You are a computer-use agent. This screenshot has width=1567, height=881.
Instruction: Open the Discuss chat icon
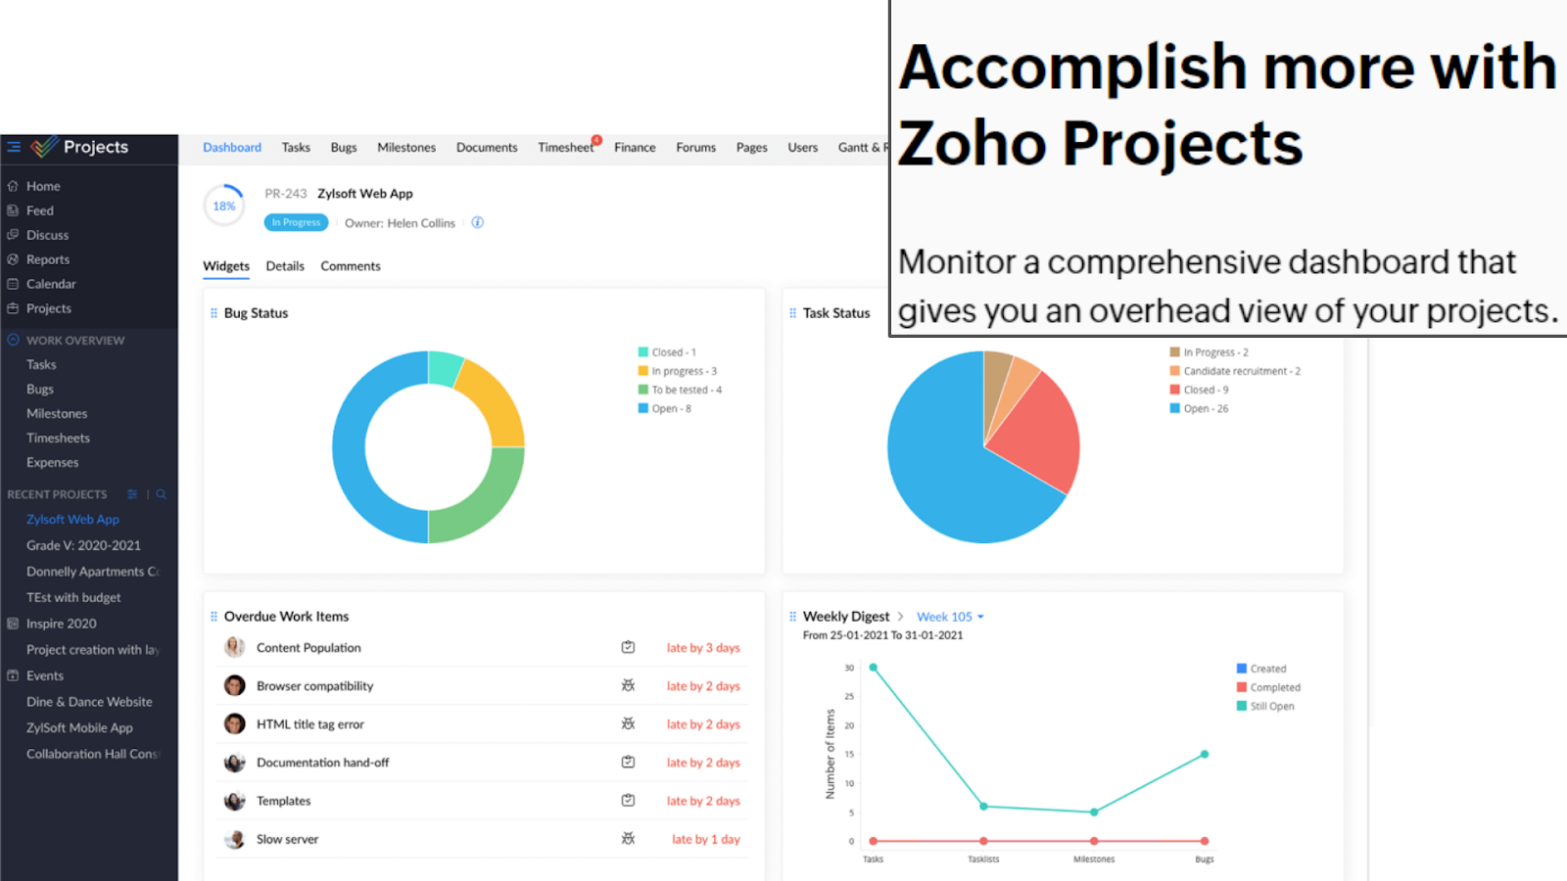[14, 234]
